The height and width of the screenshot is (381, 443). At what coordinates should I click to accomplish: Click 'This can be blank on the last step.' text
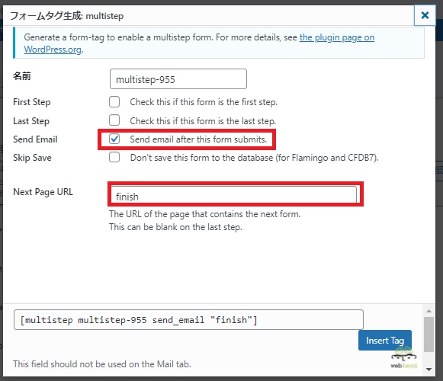point(175,227)
